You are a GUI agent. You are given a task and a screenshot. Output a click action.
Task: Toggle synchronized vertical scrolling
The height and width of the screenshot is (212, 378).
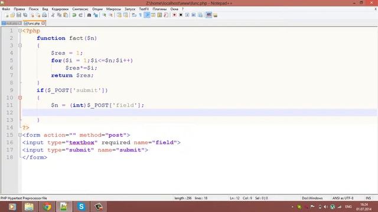[119, 15]
